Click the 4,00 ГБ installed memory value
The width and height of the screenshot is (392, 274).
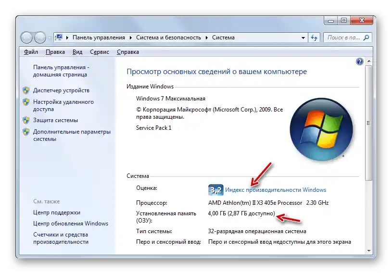pos(241,213)
